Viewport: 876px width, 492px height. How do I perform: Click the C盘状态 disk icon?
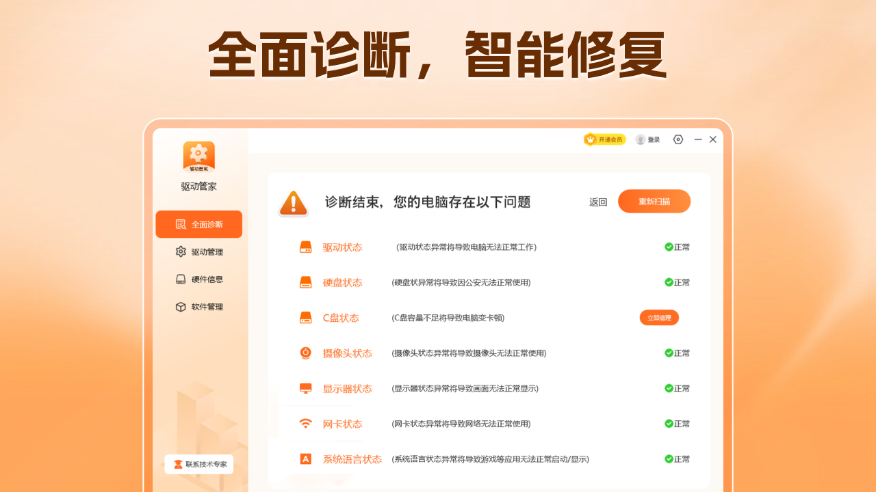(x=306, y=318)
